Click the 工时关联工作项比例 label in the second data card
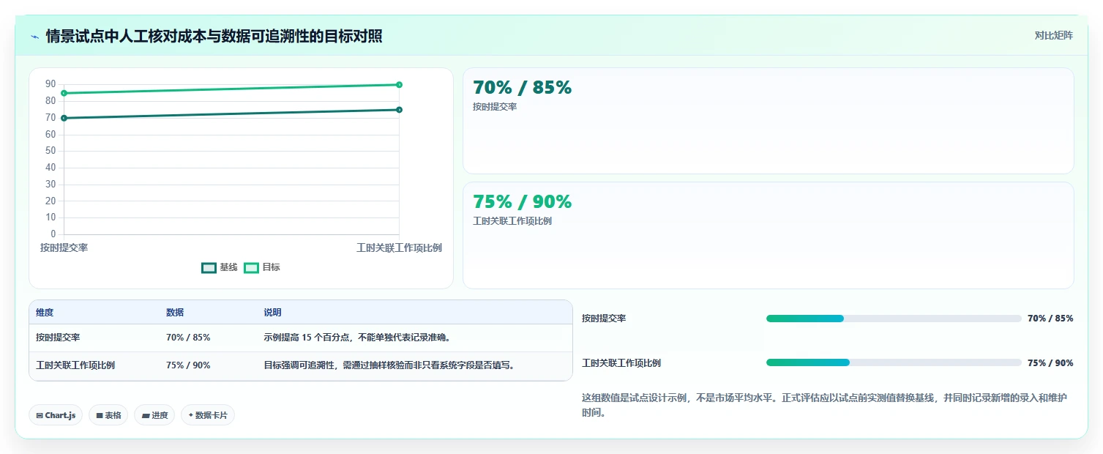This screenshot has width=1103, height=454. 512,221
